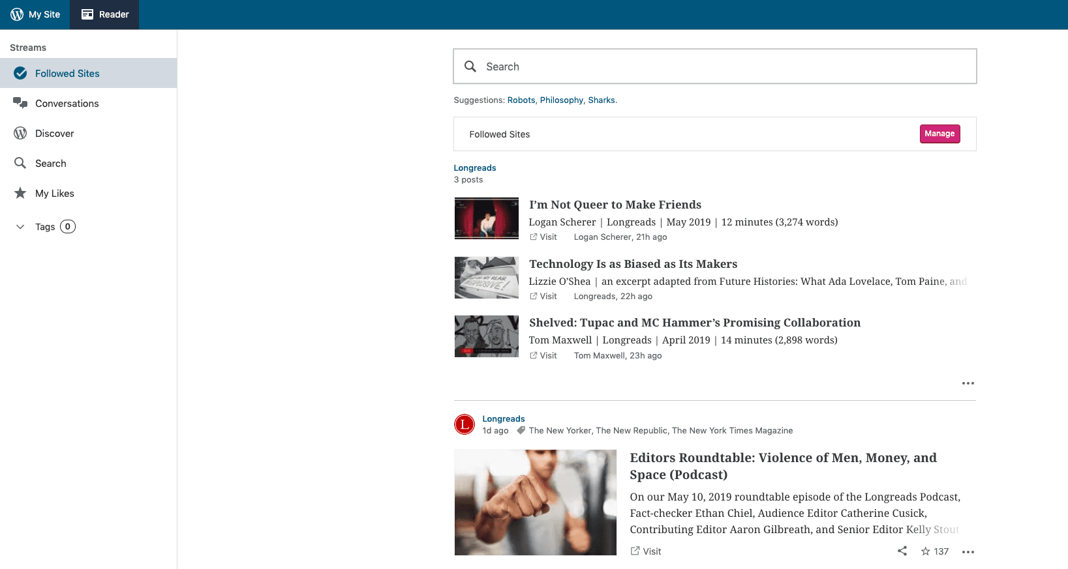
Task: Click Visit icon for Tom Maxwell post
Action: [x=534, y=356]
